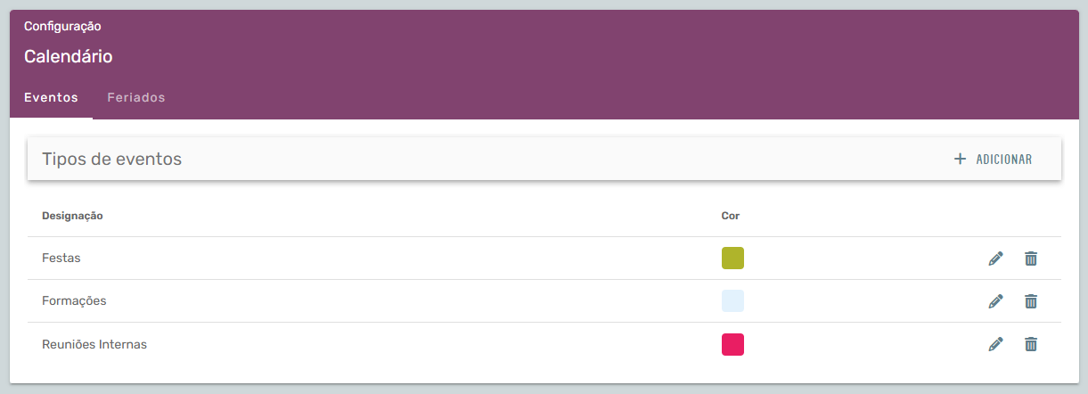
Task: Click the plus icon beside Adicionar
Action: (960, 159)
